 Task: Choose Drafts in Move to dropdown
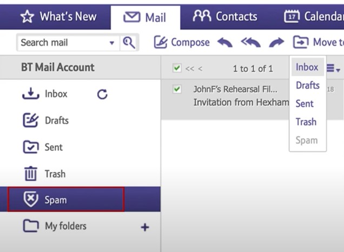308,85
